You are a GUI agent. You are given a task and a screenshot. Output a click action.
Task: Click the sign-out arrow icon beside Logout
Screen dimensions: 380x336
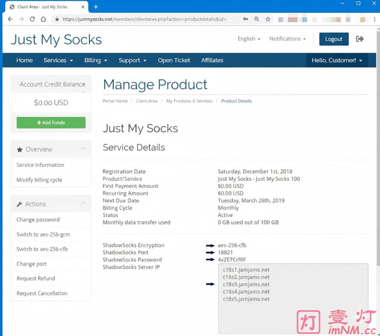[x=360, y=39]
